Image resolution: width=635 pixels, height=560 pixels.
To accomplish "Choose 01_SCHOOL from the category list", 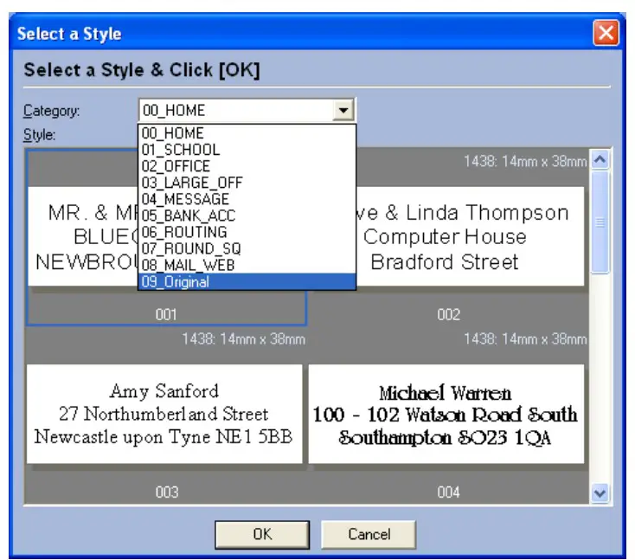I will click(x=247, y=150).
